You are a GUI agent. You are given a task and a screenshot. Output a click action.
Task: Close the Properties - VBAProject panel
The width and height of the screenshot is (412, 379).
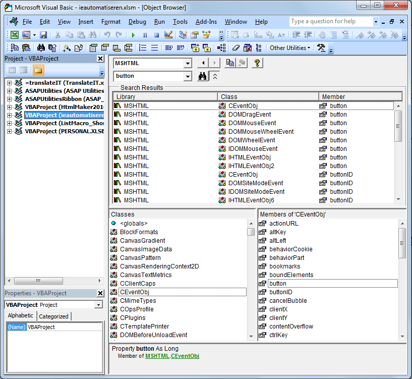pos(100,293)
